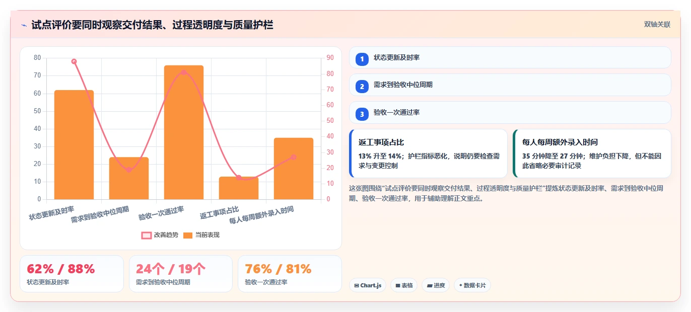Click the number 3 badge for 验收一次通过率

[x=362, y=114]
